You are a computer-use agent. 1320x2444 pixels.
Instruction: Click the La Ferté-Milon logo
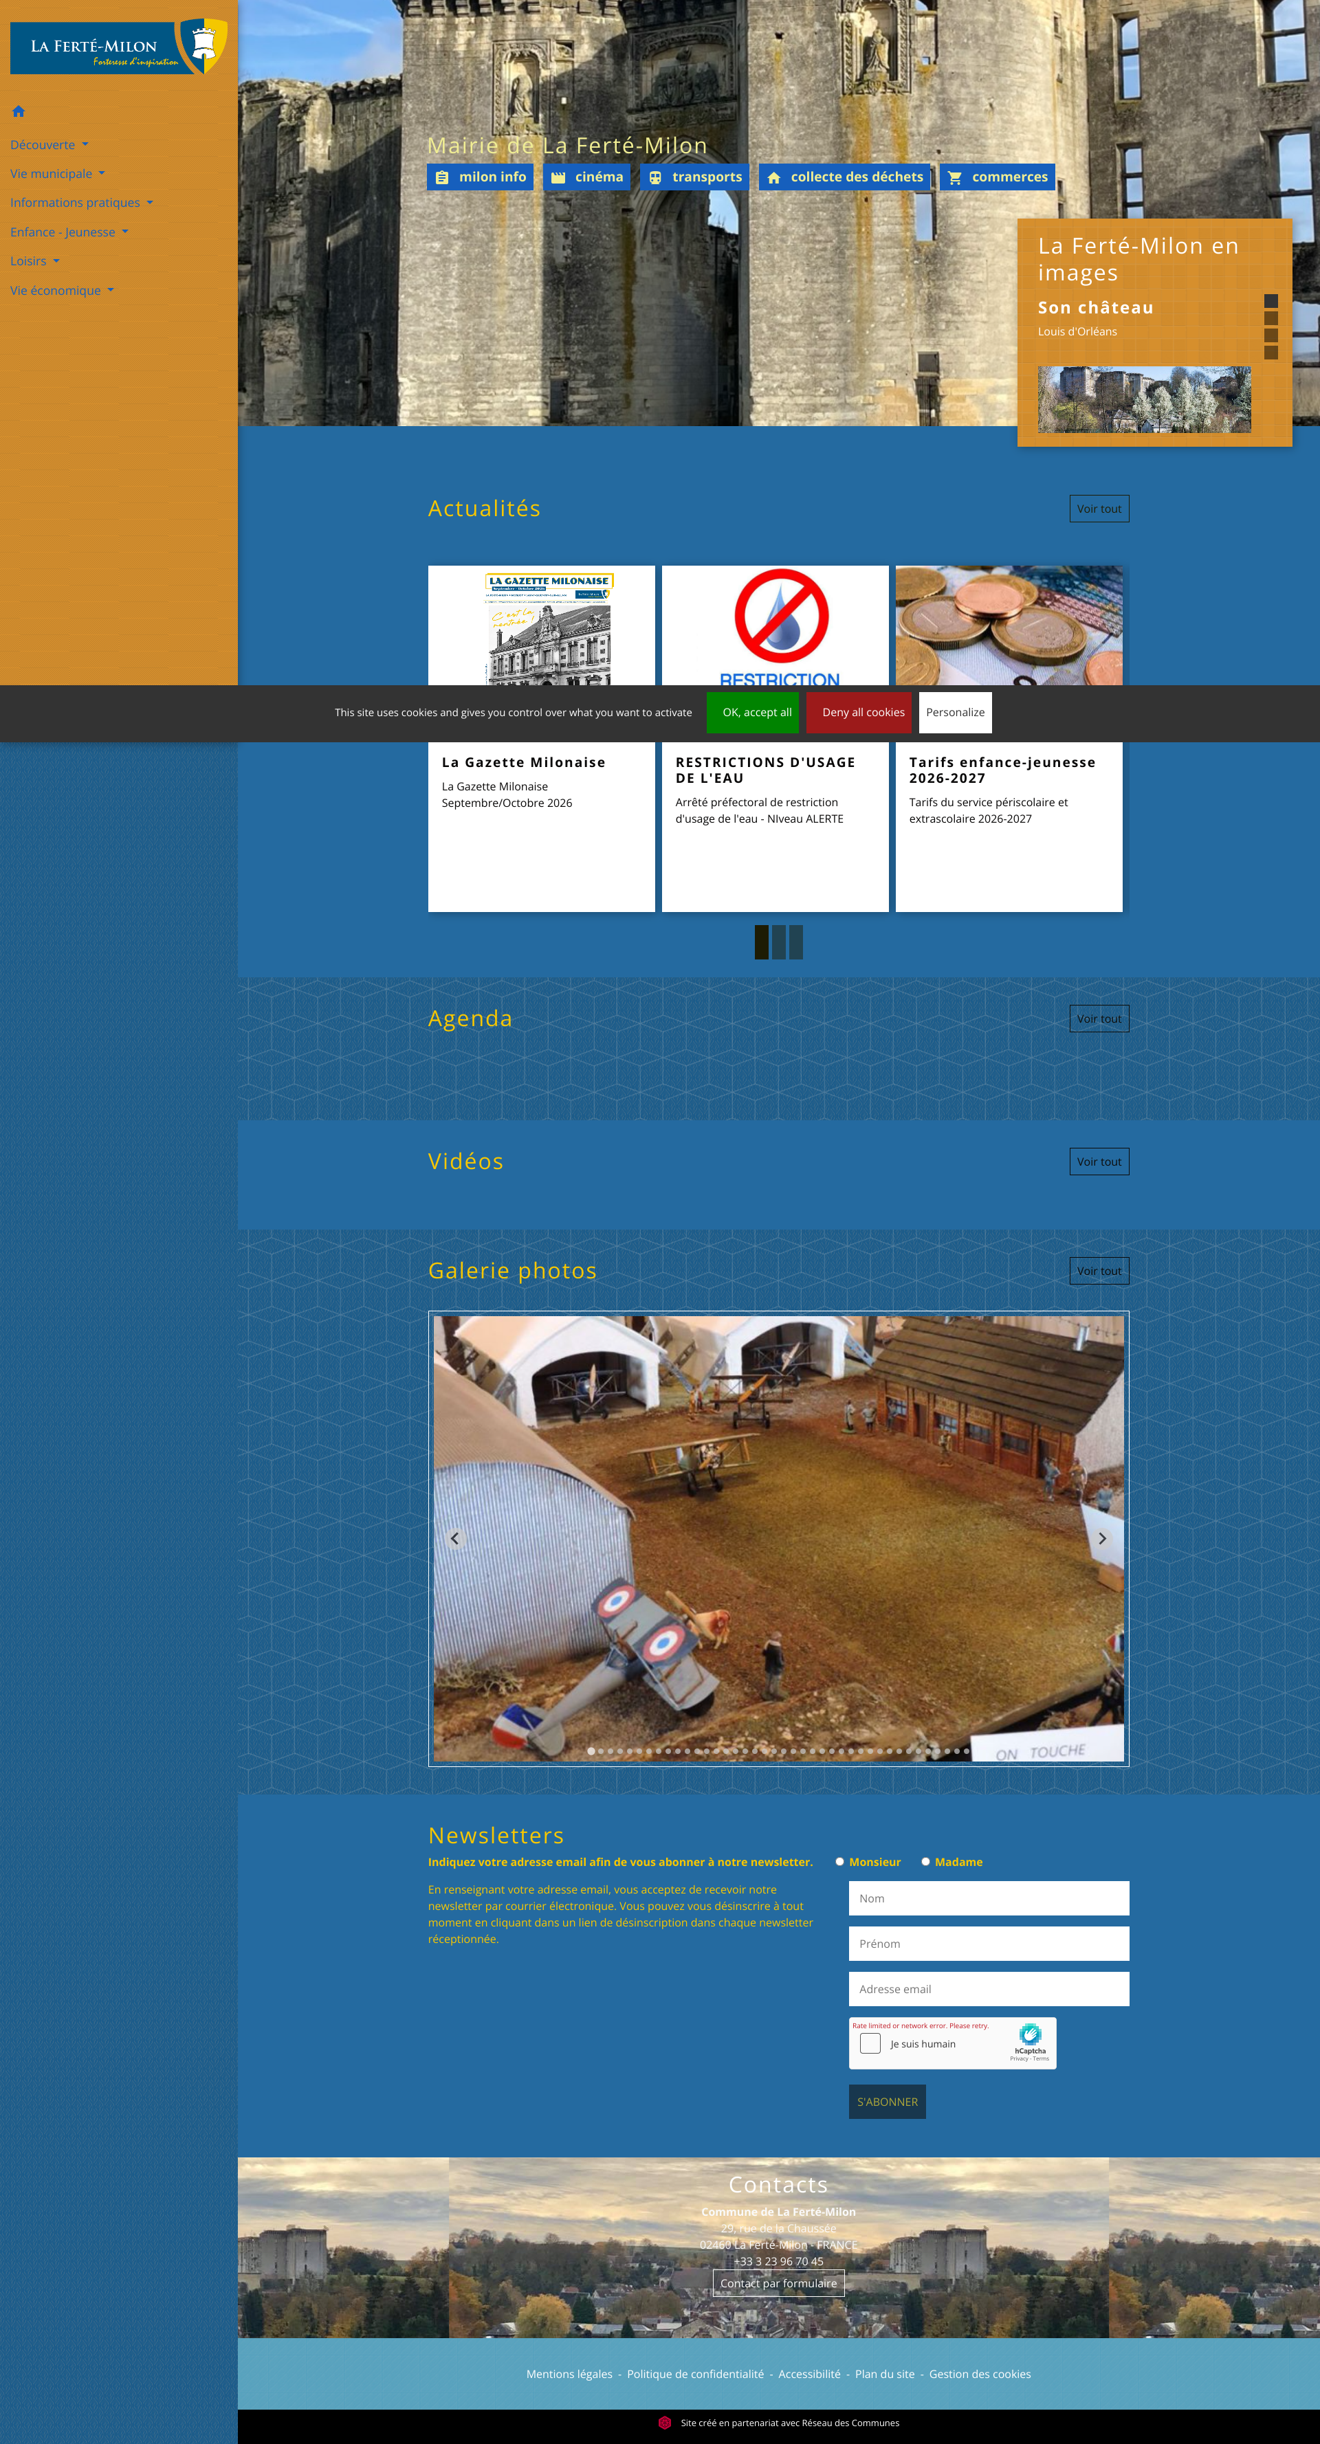(x=119, y=45)
